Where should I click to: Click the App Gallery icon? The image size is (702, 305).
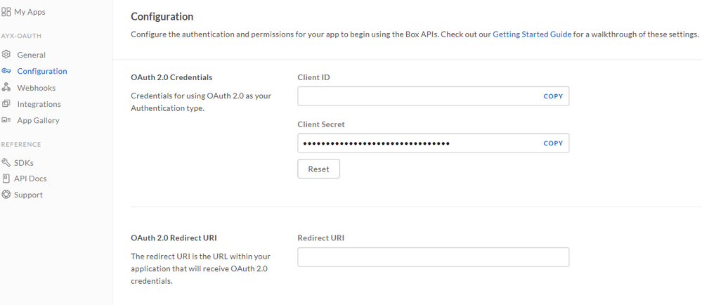[6, 120]
